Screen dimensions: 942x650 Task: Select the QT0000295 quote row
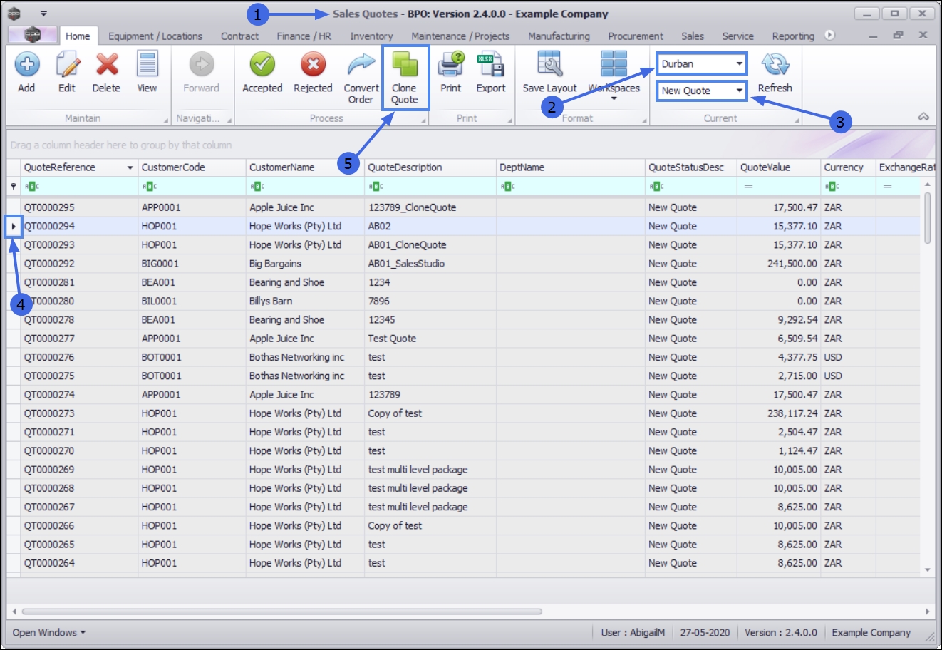click(463, 207)
